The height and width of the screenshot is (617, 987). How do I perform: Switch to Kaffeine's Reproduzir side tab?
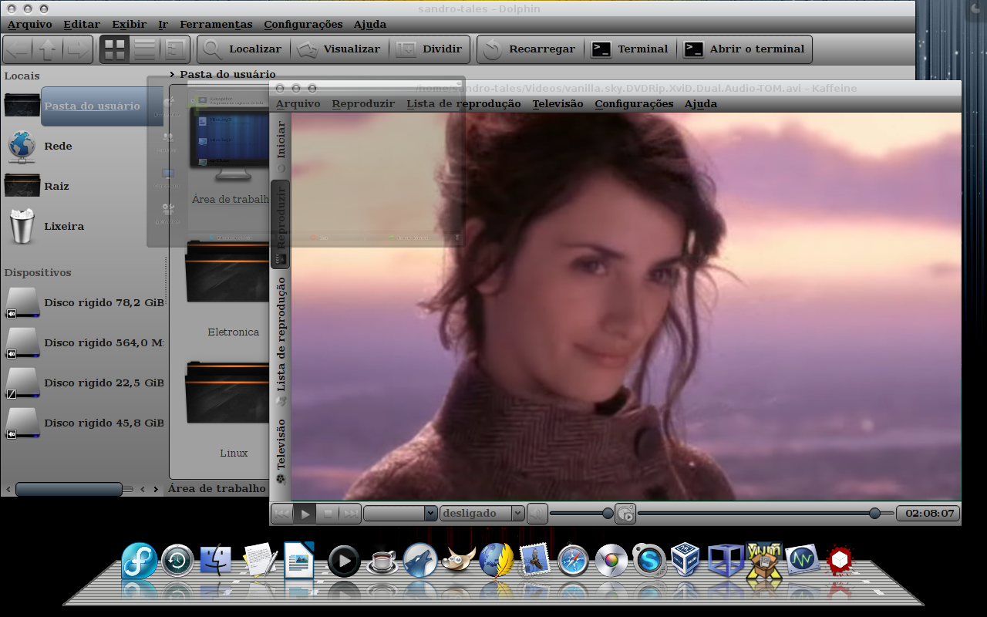point(281,224)
